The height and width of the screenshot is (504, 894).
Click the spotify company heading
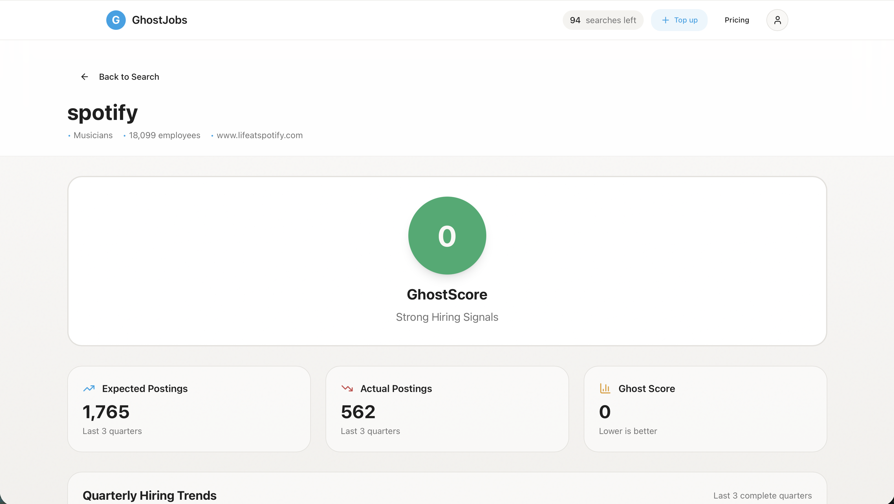pyautogui.click(x=103, y=112)
